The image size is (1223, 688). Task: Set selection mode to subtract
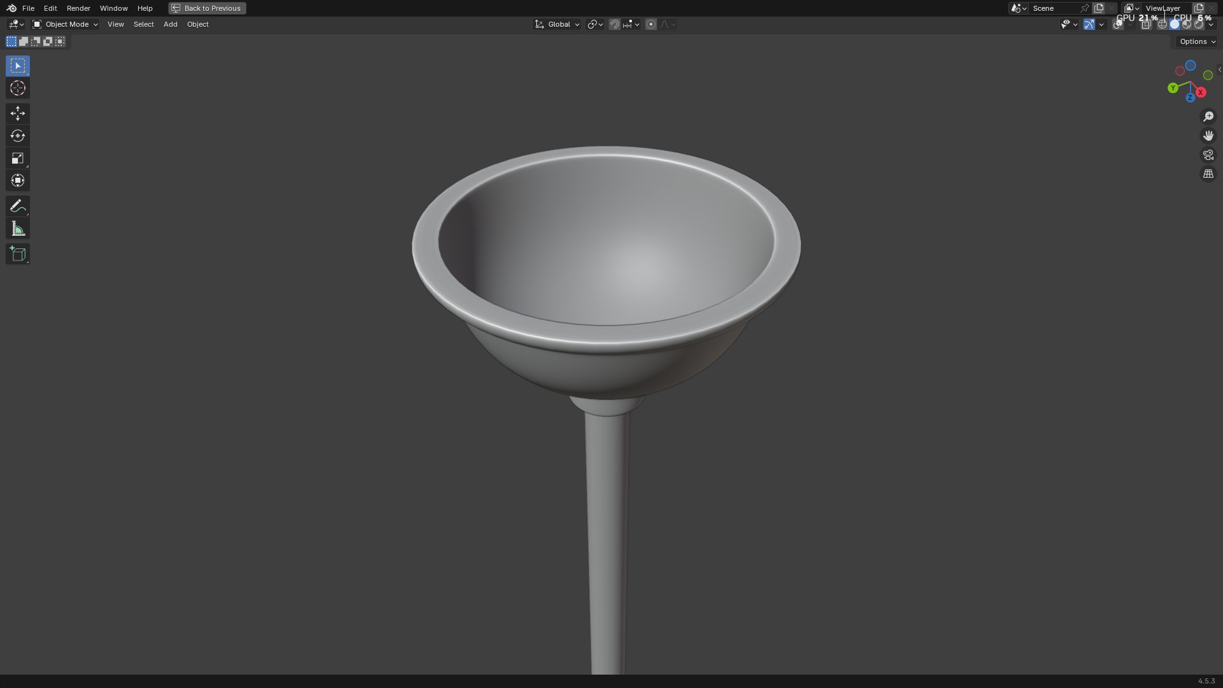pos(36,41)
